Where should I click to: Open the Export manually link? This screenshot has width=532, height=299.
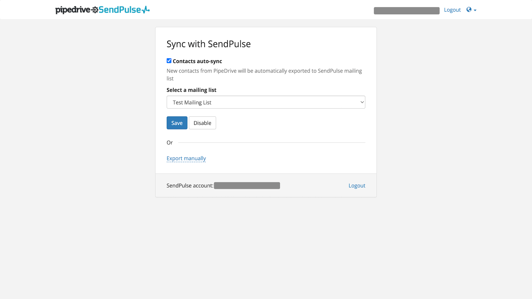(x=186, y=158)
